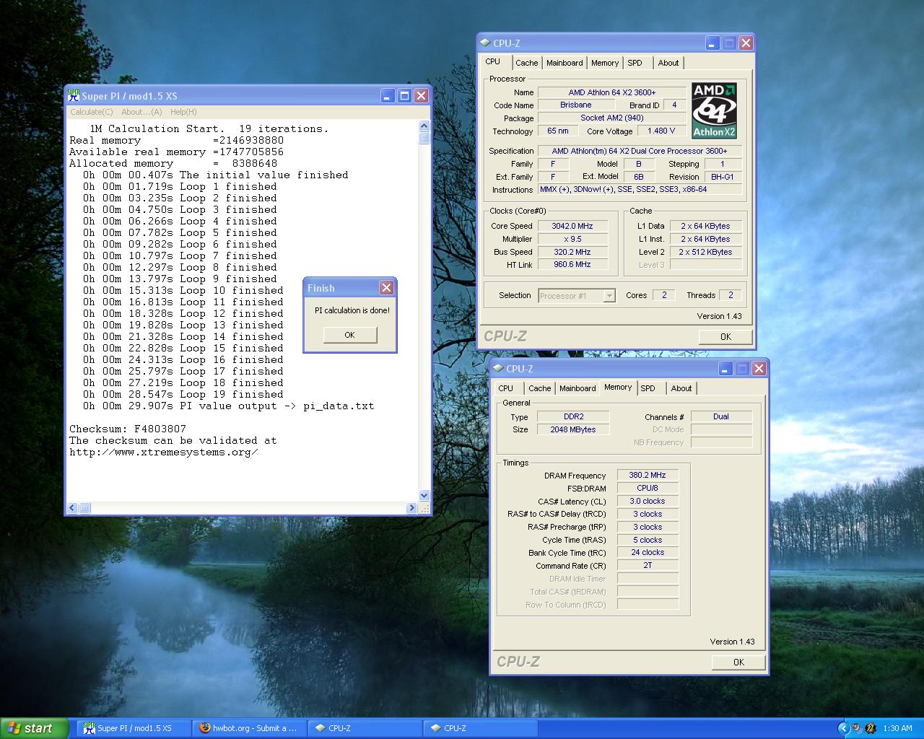Click OK in top CPU-Z window
The image size is (924, 739).
click(x=725, y=337)
